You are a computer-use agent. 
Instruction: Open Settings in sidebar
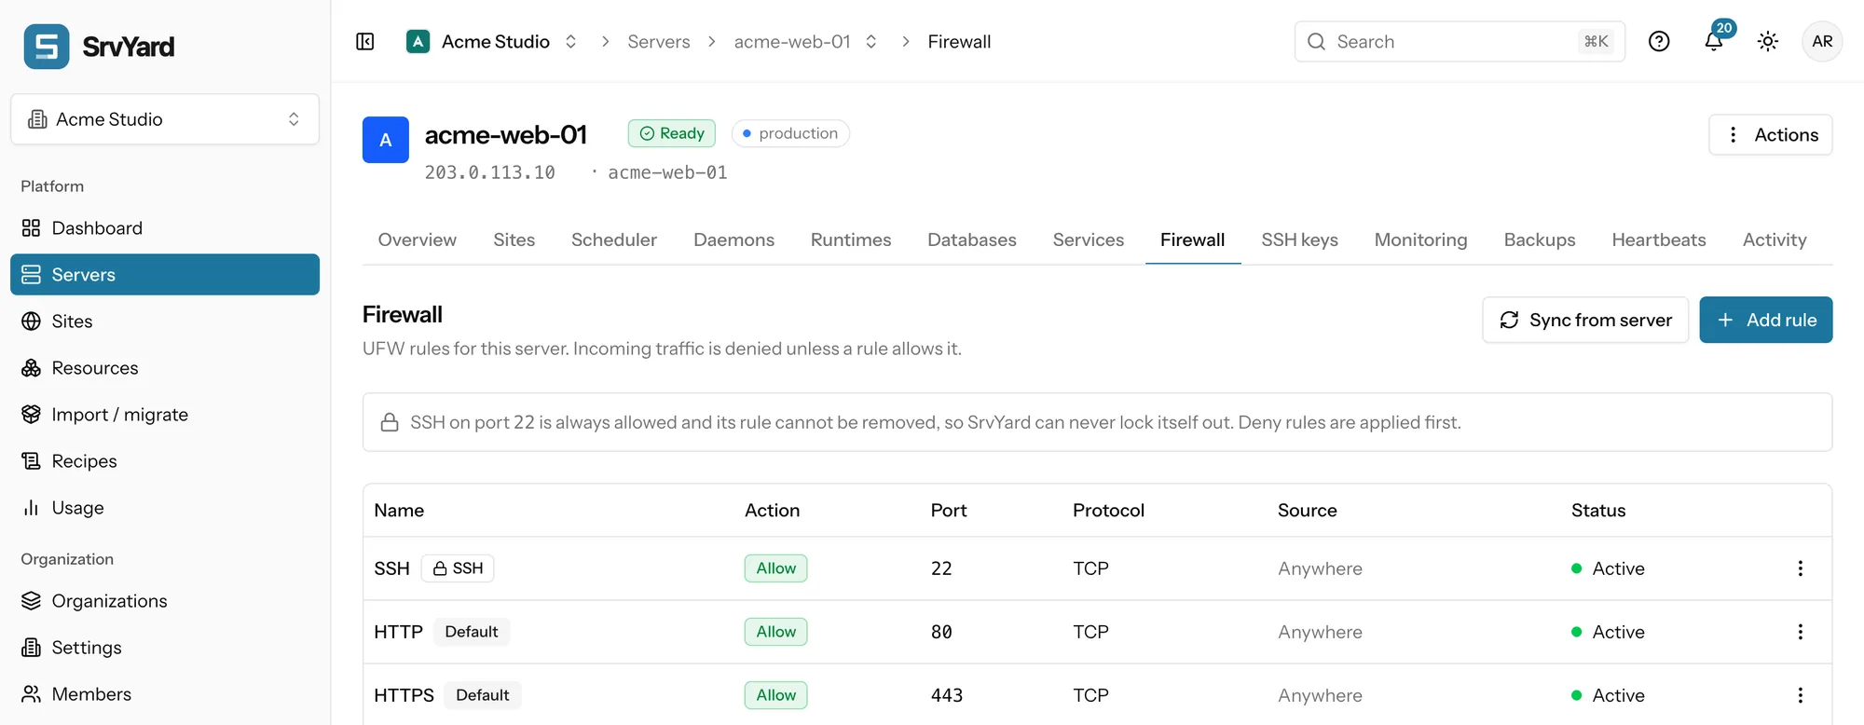pos(165,648)
